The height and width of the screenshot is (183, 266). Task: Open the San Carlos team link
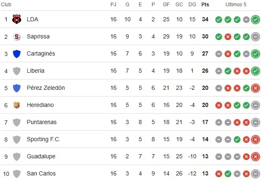[41, 173]
